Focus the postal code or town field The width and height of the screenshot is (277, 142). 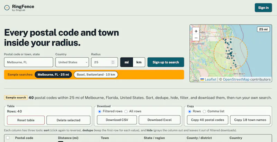(x=29, y=62)
